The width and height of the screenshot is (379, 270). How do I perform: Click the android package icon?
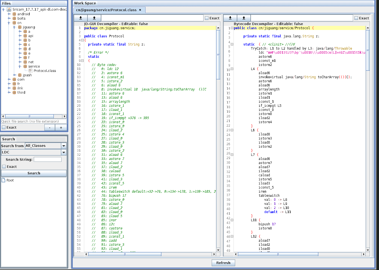point(14,14)
